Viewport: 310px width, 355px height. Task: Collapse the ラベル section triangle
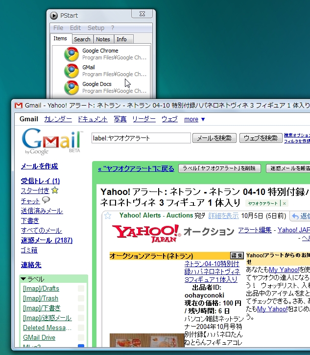click(23, 279)
